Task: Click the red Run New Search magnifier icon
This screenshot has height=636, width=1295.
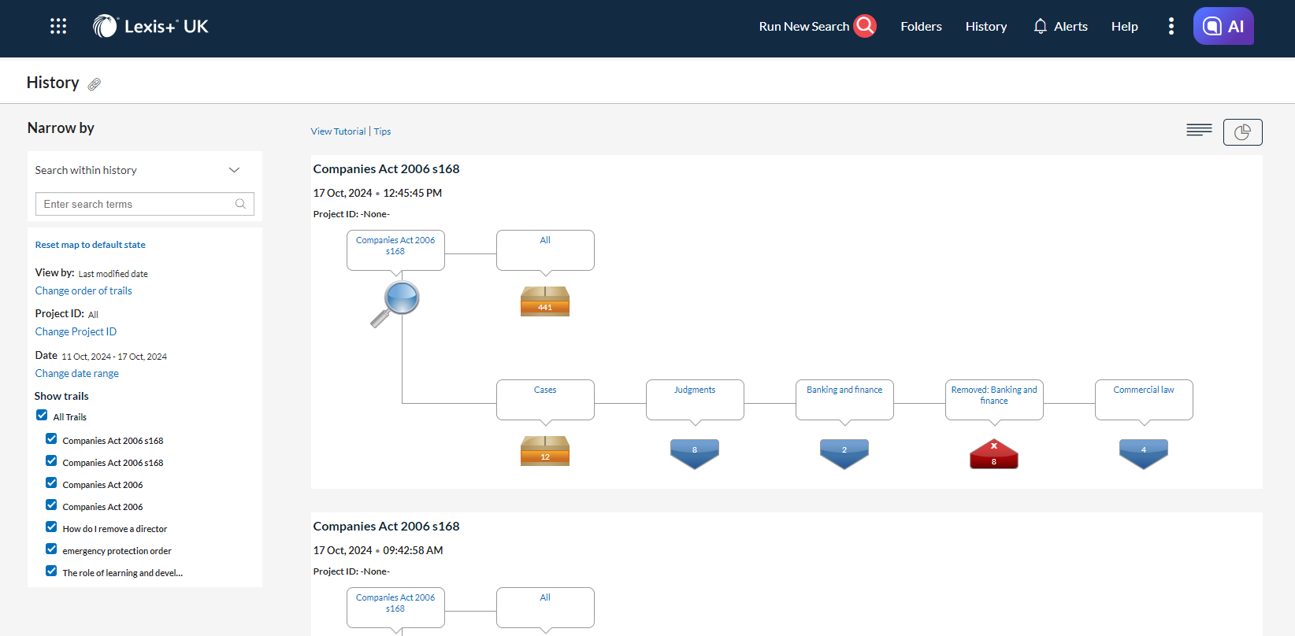Action: point(865,26)
